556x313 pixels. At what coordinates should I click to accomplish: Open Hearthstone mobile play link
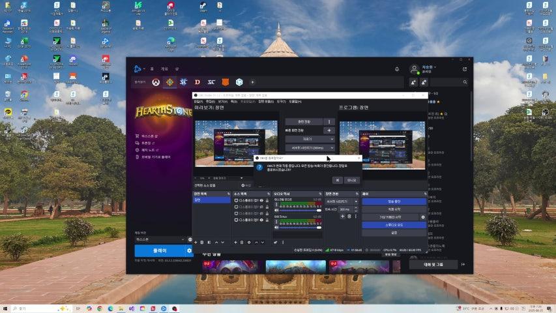[153, 157]
